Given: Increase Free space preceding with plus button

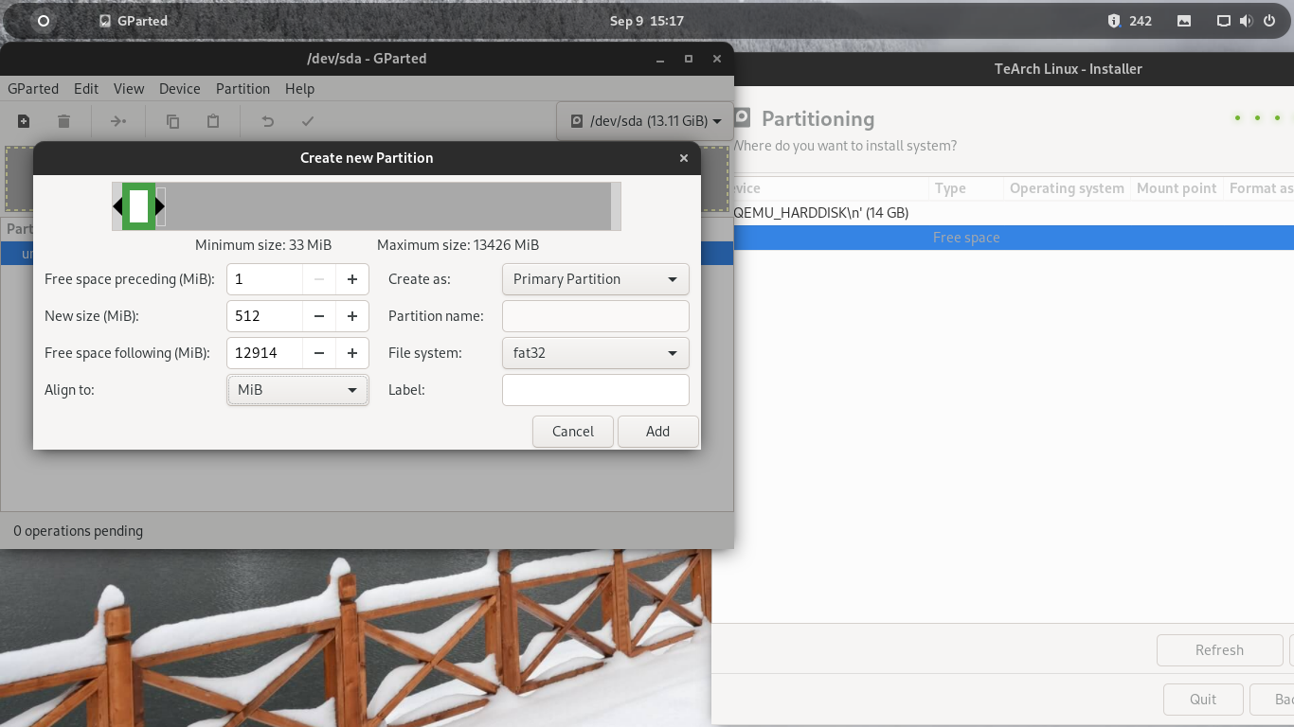Looking at the screenshot, I should [351, 279].
